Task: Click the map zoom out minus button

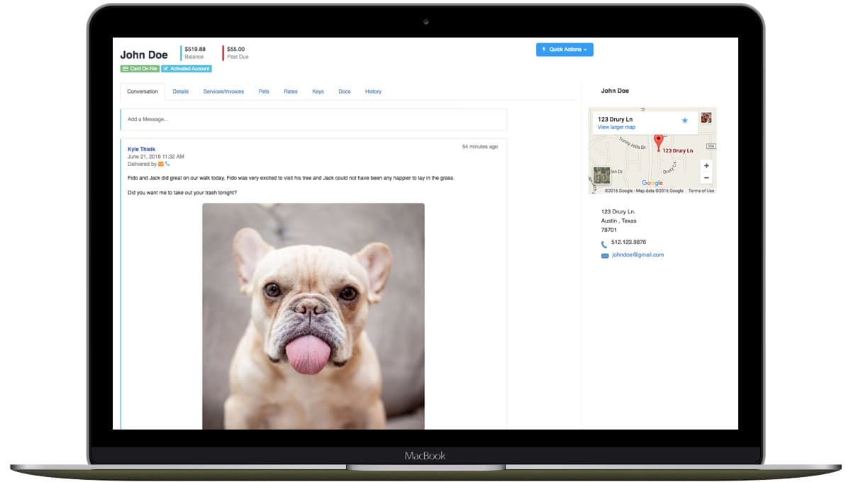Action: [x=706, y=178]
